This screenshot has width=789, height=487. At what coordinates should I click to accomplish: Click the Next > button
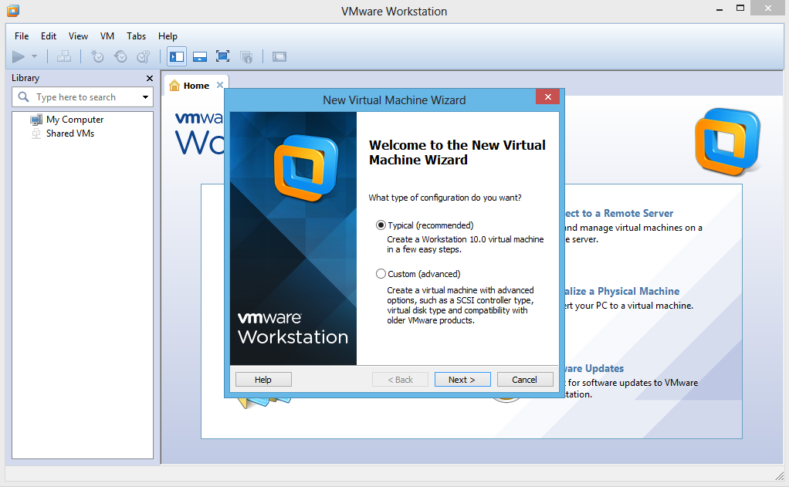point(462,380)
